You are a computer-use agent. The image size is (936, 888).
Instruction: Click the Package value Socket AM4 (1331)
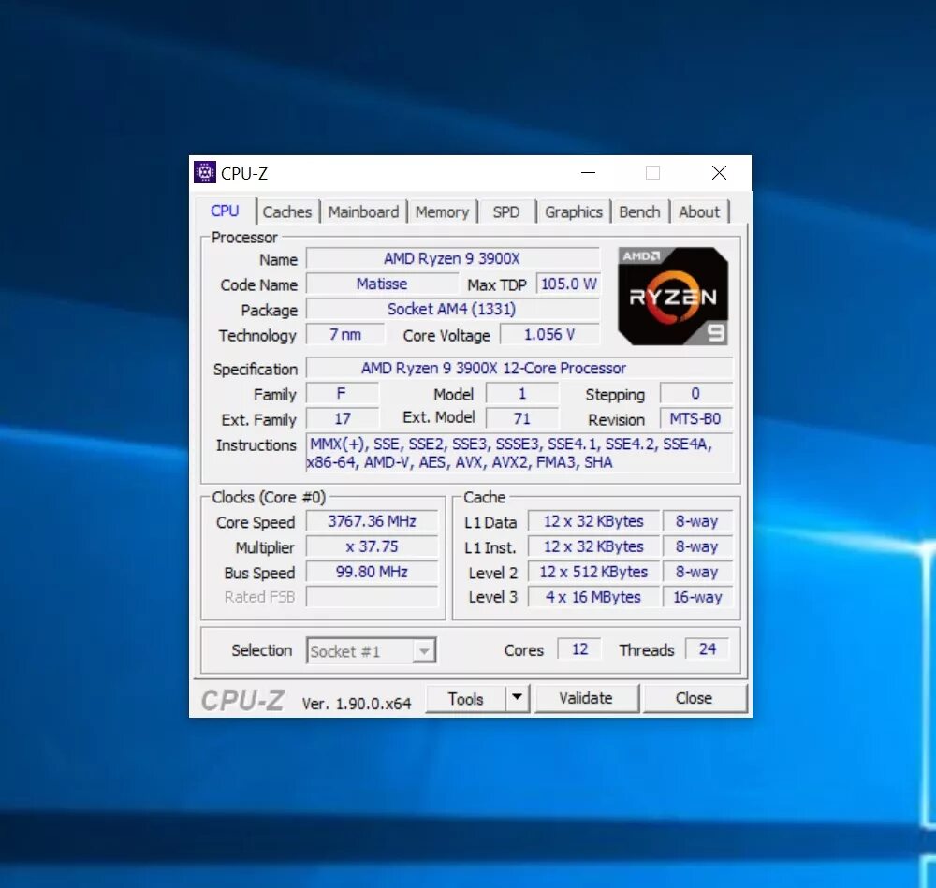click(x=452, y=309)
